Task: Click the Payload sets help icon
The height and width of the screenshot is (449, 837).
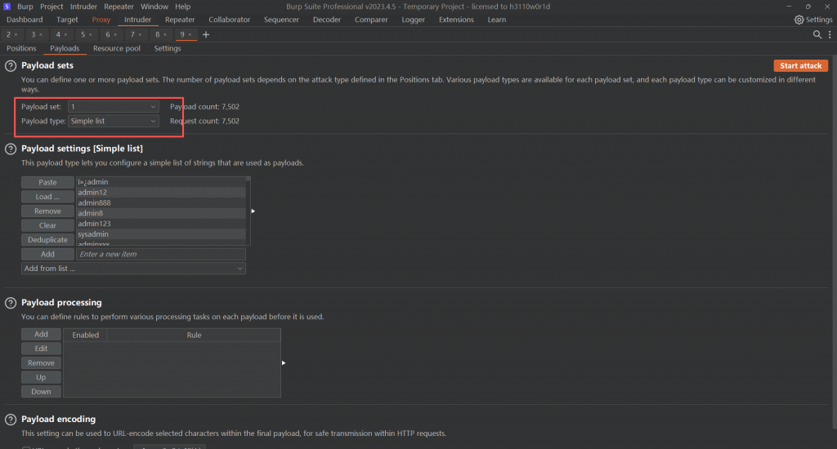Action: point(11,65)
